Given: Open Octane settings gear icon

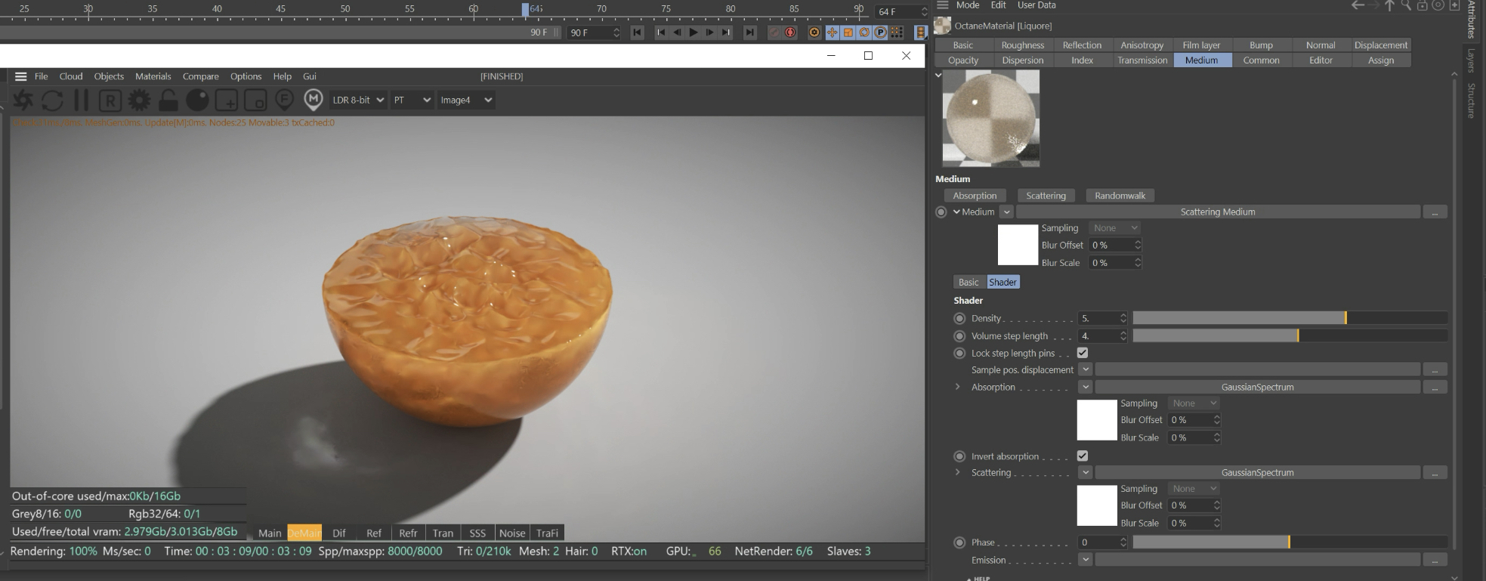Looking at the screenshot, I should point(139,100).
